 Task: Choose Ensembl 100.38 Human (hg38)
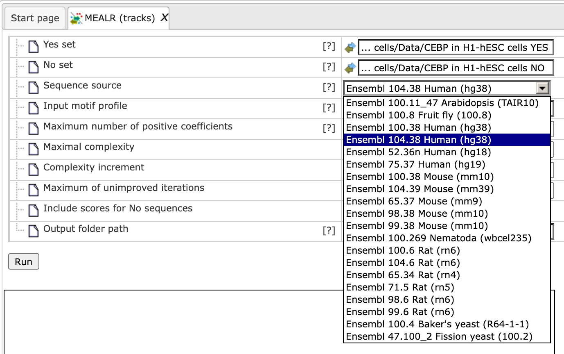pyautogui.click(x=447, y=127)
